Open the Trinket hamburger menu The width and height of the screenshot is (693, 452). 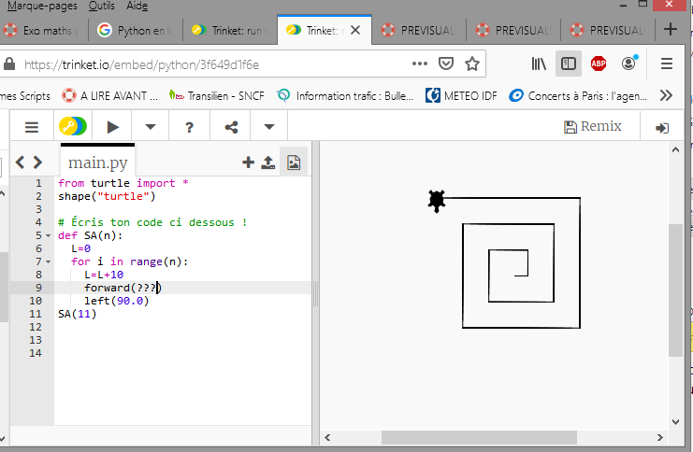pos(32,127)
